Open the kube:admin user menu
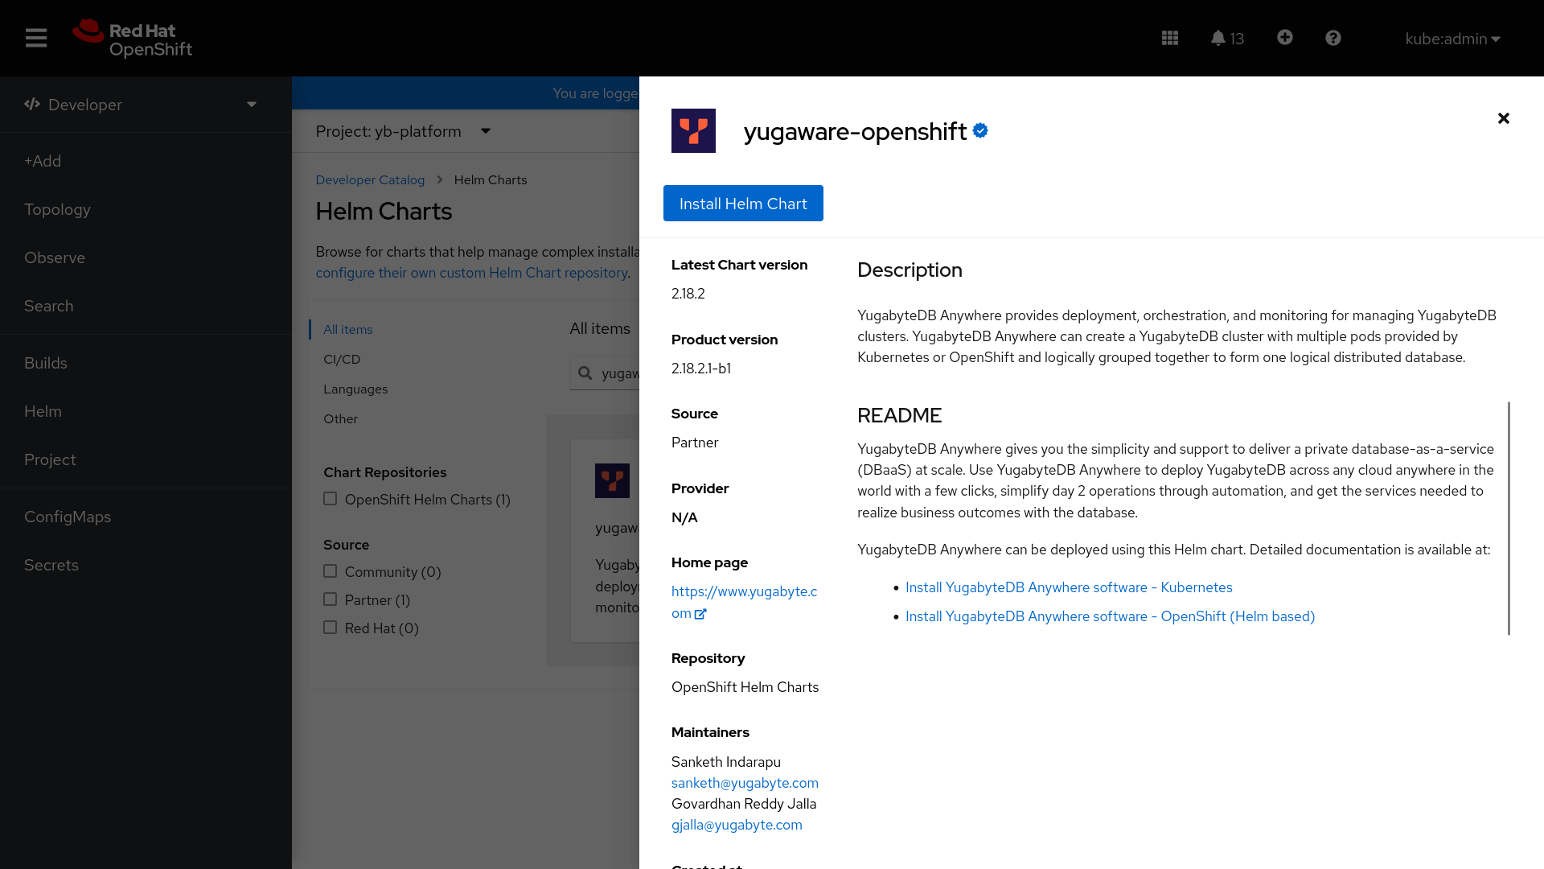The image size is (1544, 869). (x=1452, y=38)
